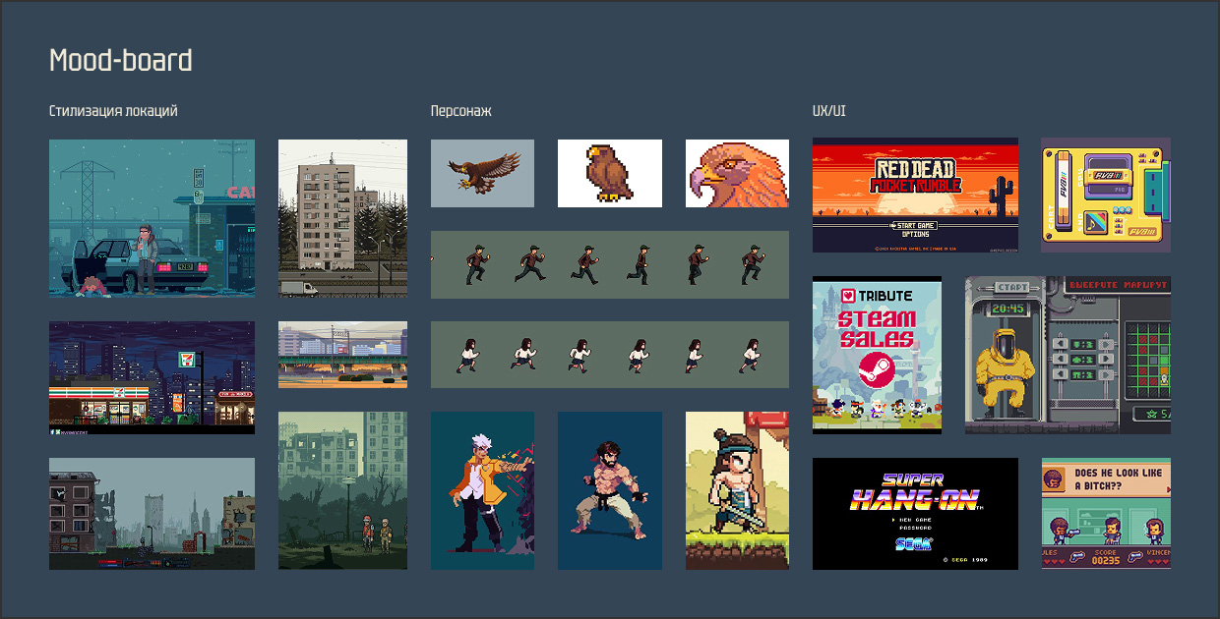Screen dimensions: 1220x619
Task: Click the Mood-board title heading
Action: coord(121,61)
